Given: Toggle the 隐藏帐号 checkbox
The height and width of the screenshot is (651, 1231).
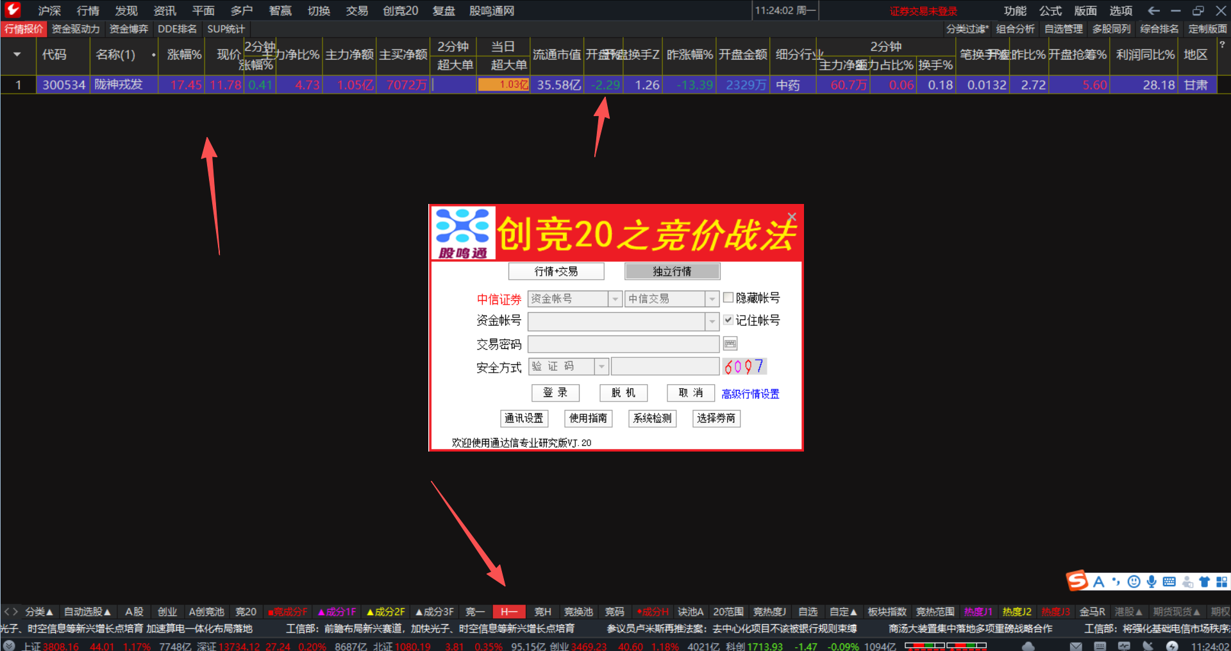Looking at the screenshot, I should (x=728, y=298).
